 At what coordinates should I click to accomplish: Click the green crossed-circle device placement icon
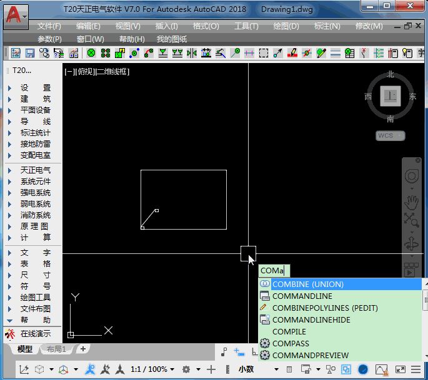point(91,53)
